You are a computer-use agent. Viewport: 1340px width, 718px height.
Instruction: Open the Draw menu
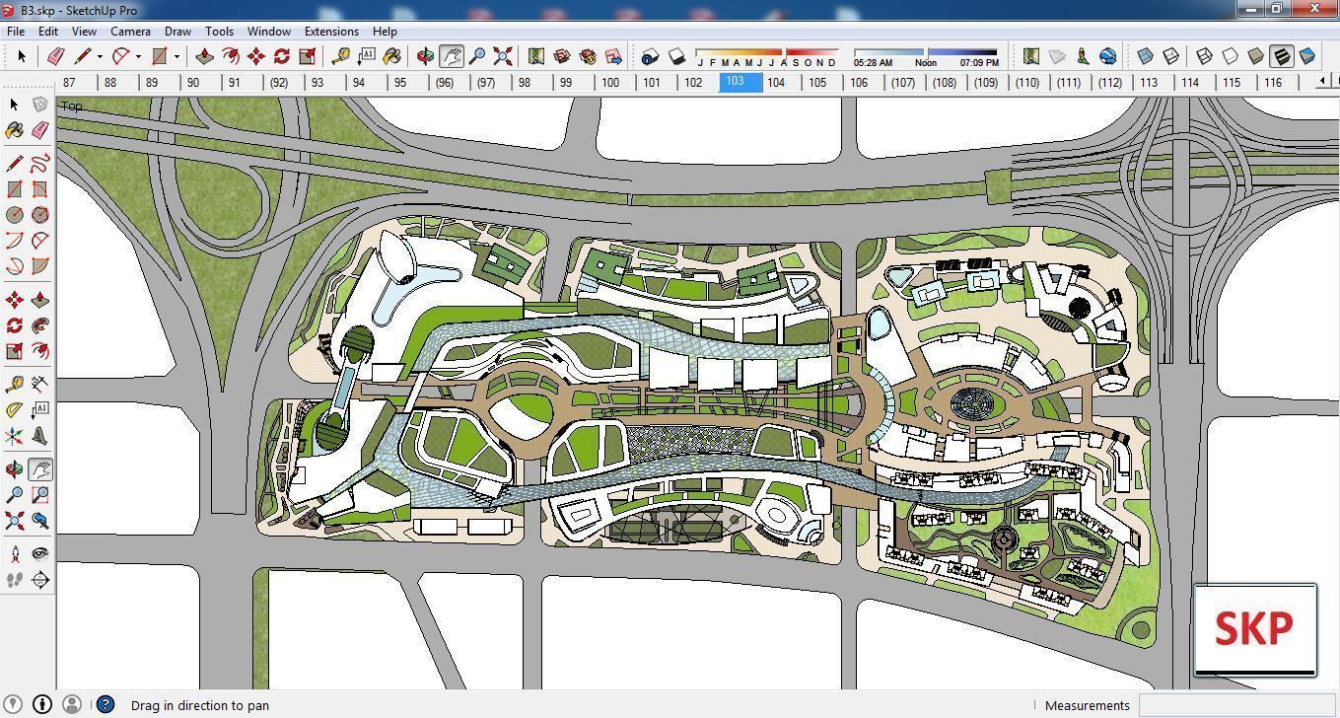177,31
